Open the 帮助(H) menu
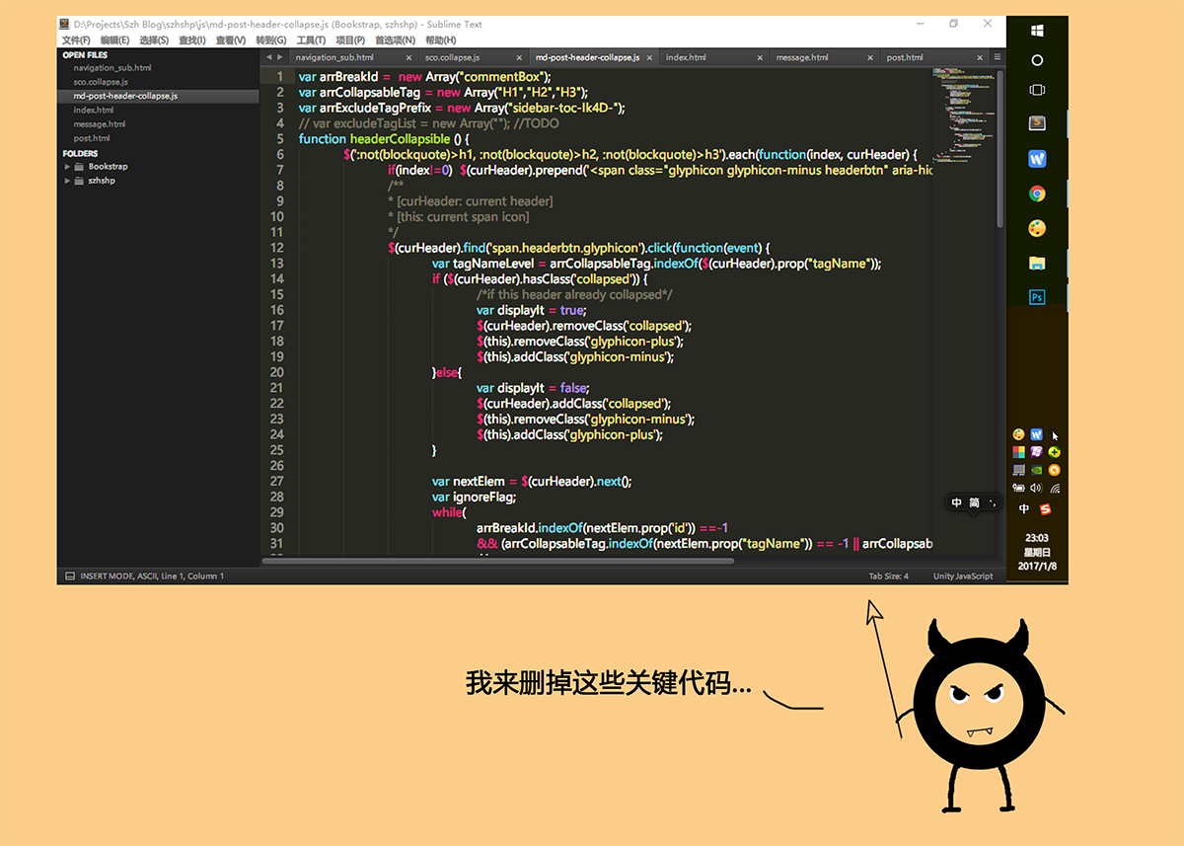This screenshot has height=846, width=1184. pos(440,40)
